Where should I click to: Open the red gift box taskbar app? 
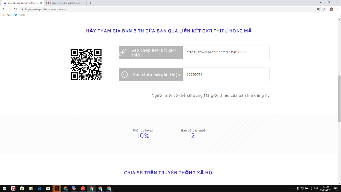pyautogui.click(x=13, y=189)
